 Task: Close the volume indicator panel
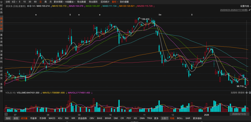pyautogui.click(x=249, y=93)
